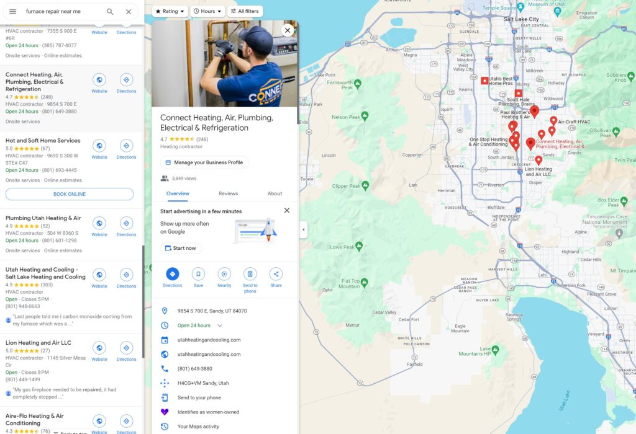Click the Air-Craft HVAC map pin
Image resolution: width=636 pixels, height=434 pixels.
pos(553,121)
